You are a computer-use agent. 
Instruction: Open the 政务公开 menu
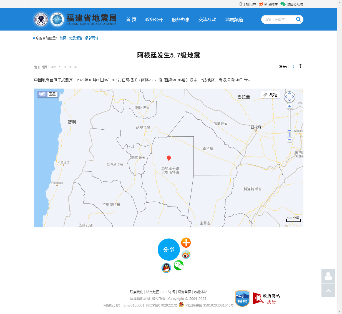(154, 19)
